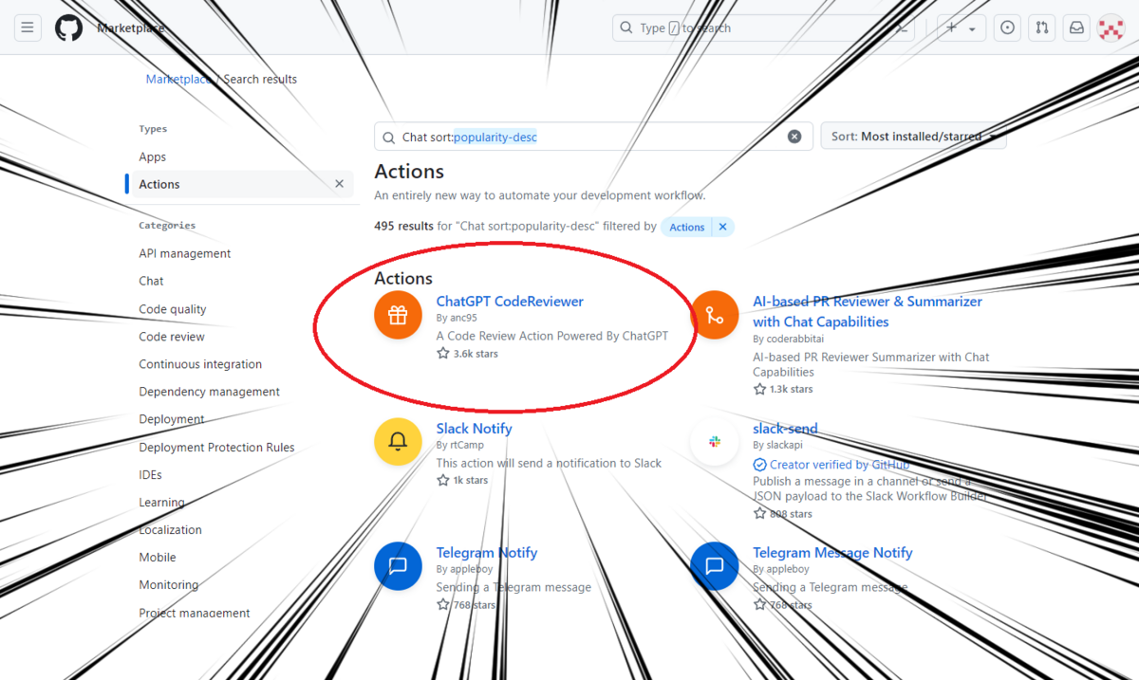Click the slack-send Slack logo icon

tap(715, 442)
